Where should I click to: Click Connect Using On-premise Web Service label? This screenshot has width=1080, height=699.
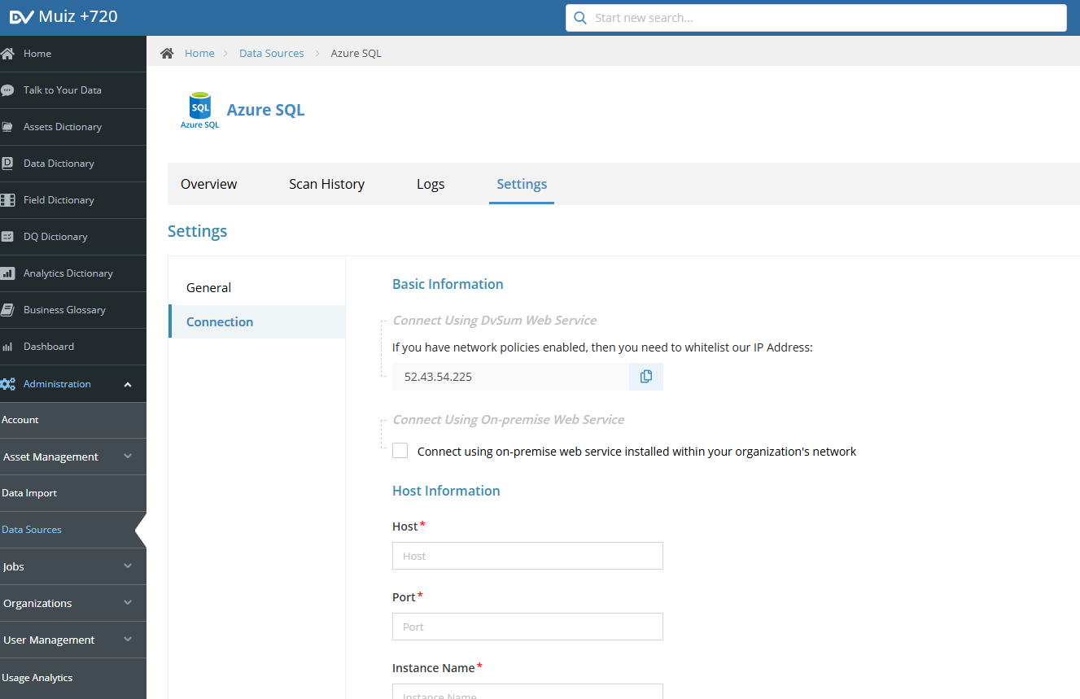pyautogui.click(x=509, y=420)
